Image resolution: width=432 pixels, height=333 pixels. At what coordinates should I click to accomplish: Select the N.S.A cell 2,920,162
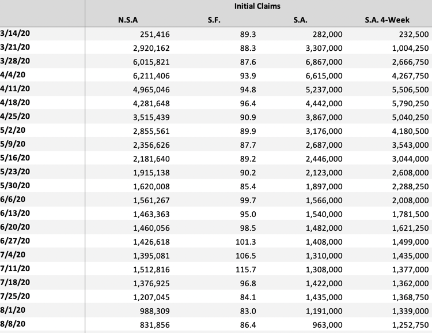pyautogui.click(x=151, y=48)
